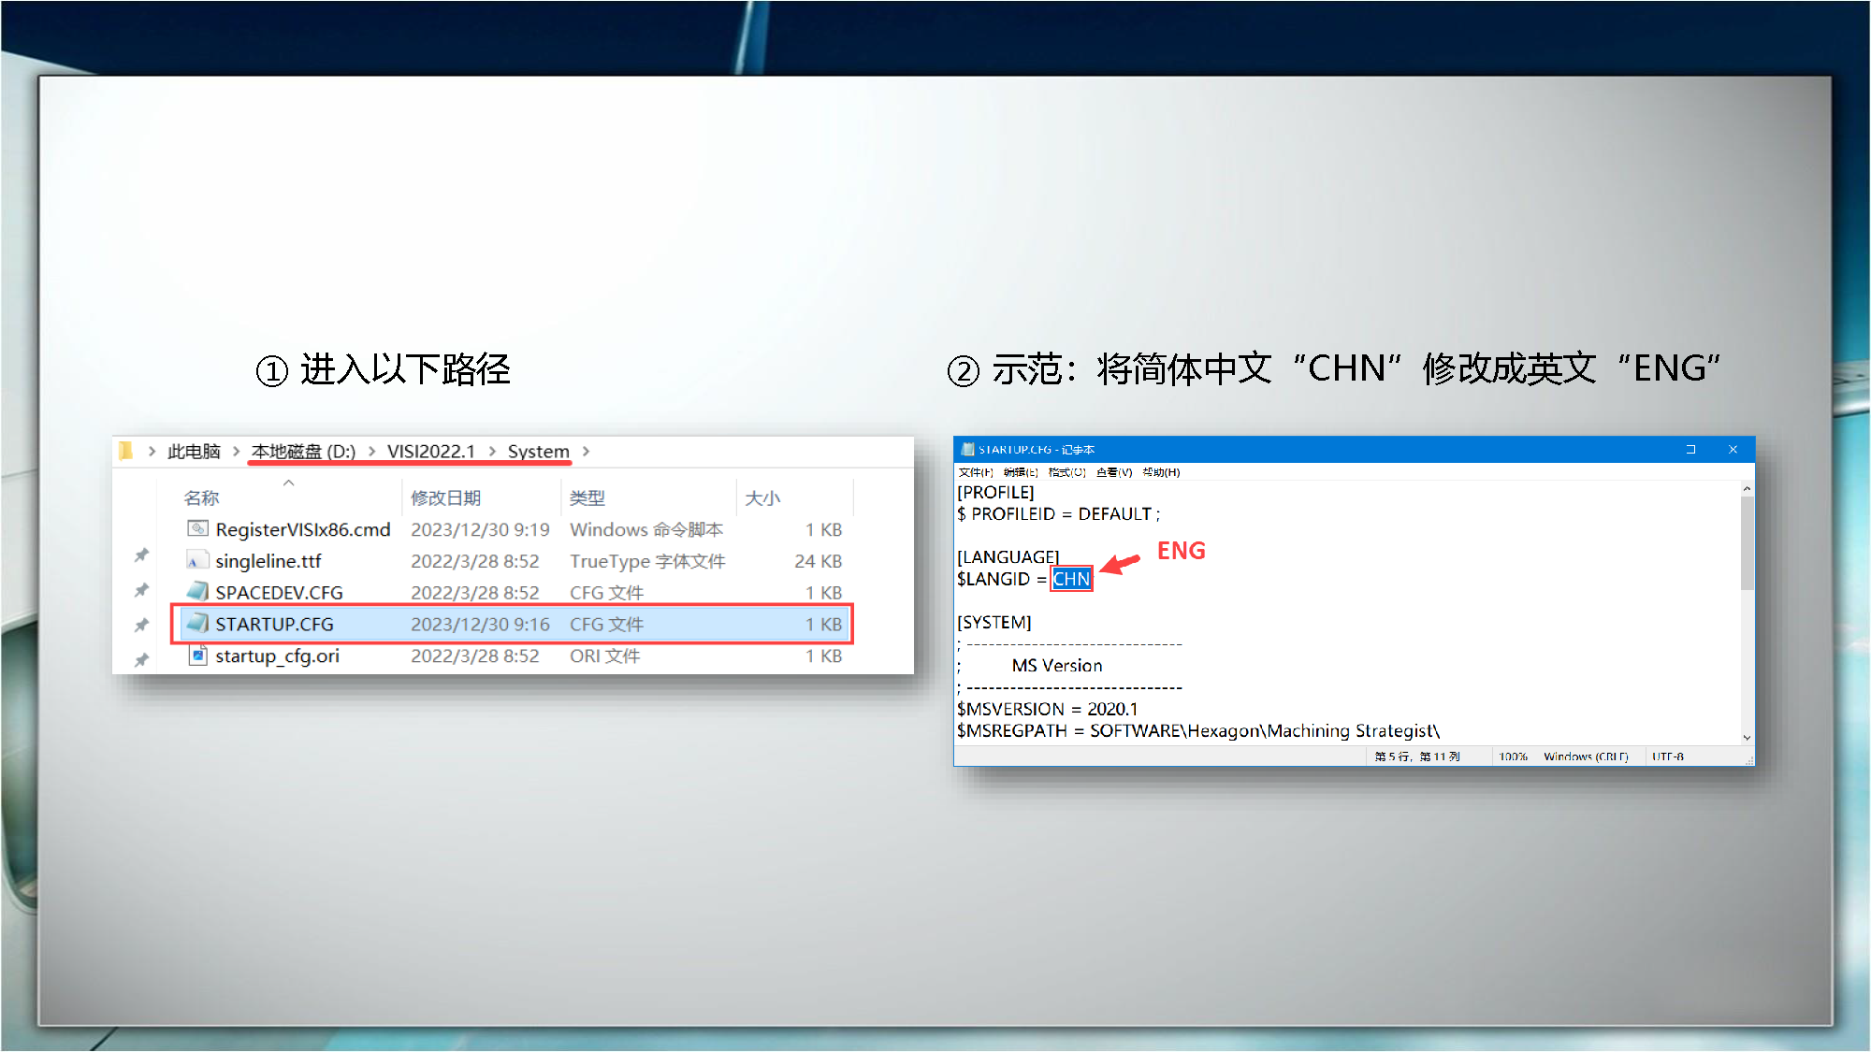Close the Notepad window
This screenshot has height=1052, width=1871.
(x=1733, y=450)
